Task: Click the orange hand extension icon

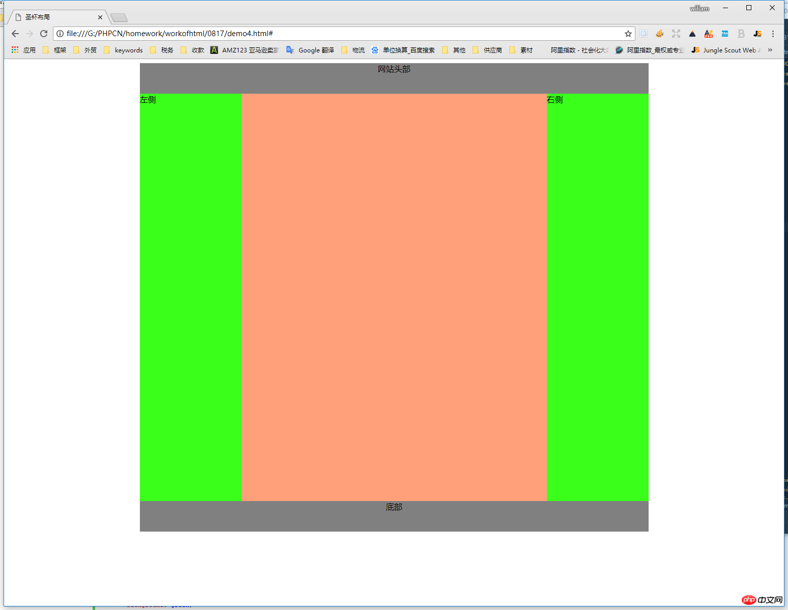Action: pyautogui.click(x=660, y=34)
